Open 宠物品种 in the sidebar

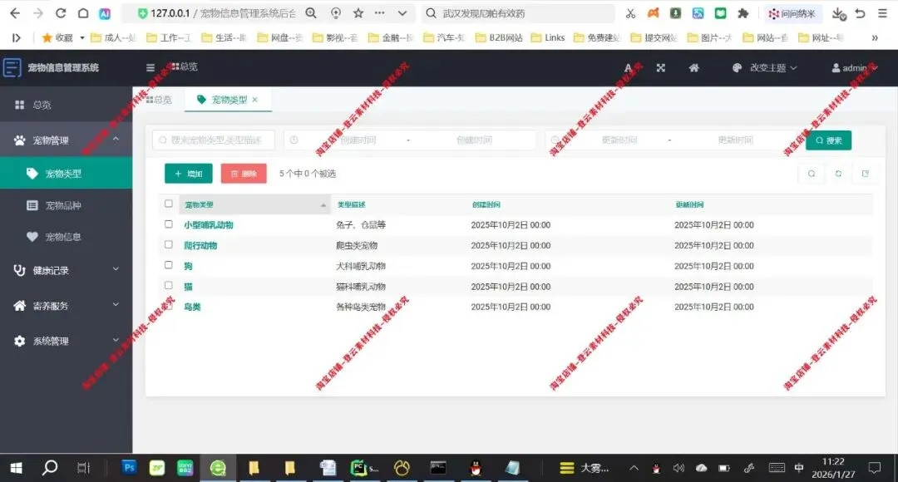coord(66,205)
